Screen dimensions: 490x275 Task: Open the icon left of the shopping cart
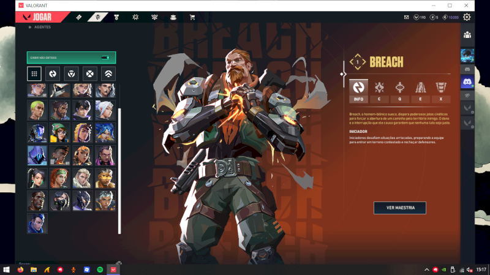(x=173, y=17)
